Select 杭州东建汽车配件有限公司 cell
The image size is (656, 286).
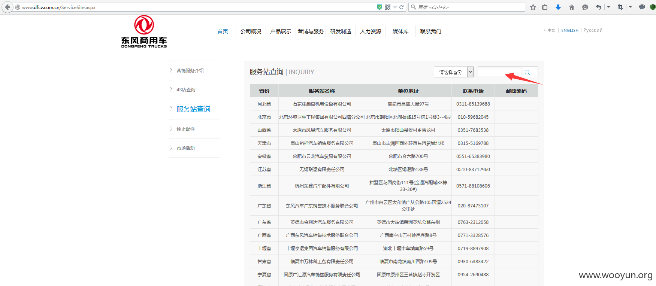(322, 186)
